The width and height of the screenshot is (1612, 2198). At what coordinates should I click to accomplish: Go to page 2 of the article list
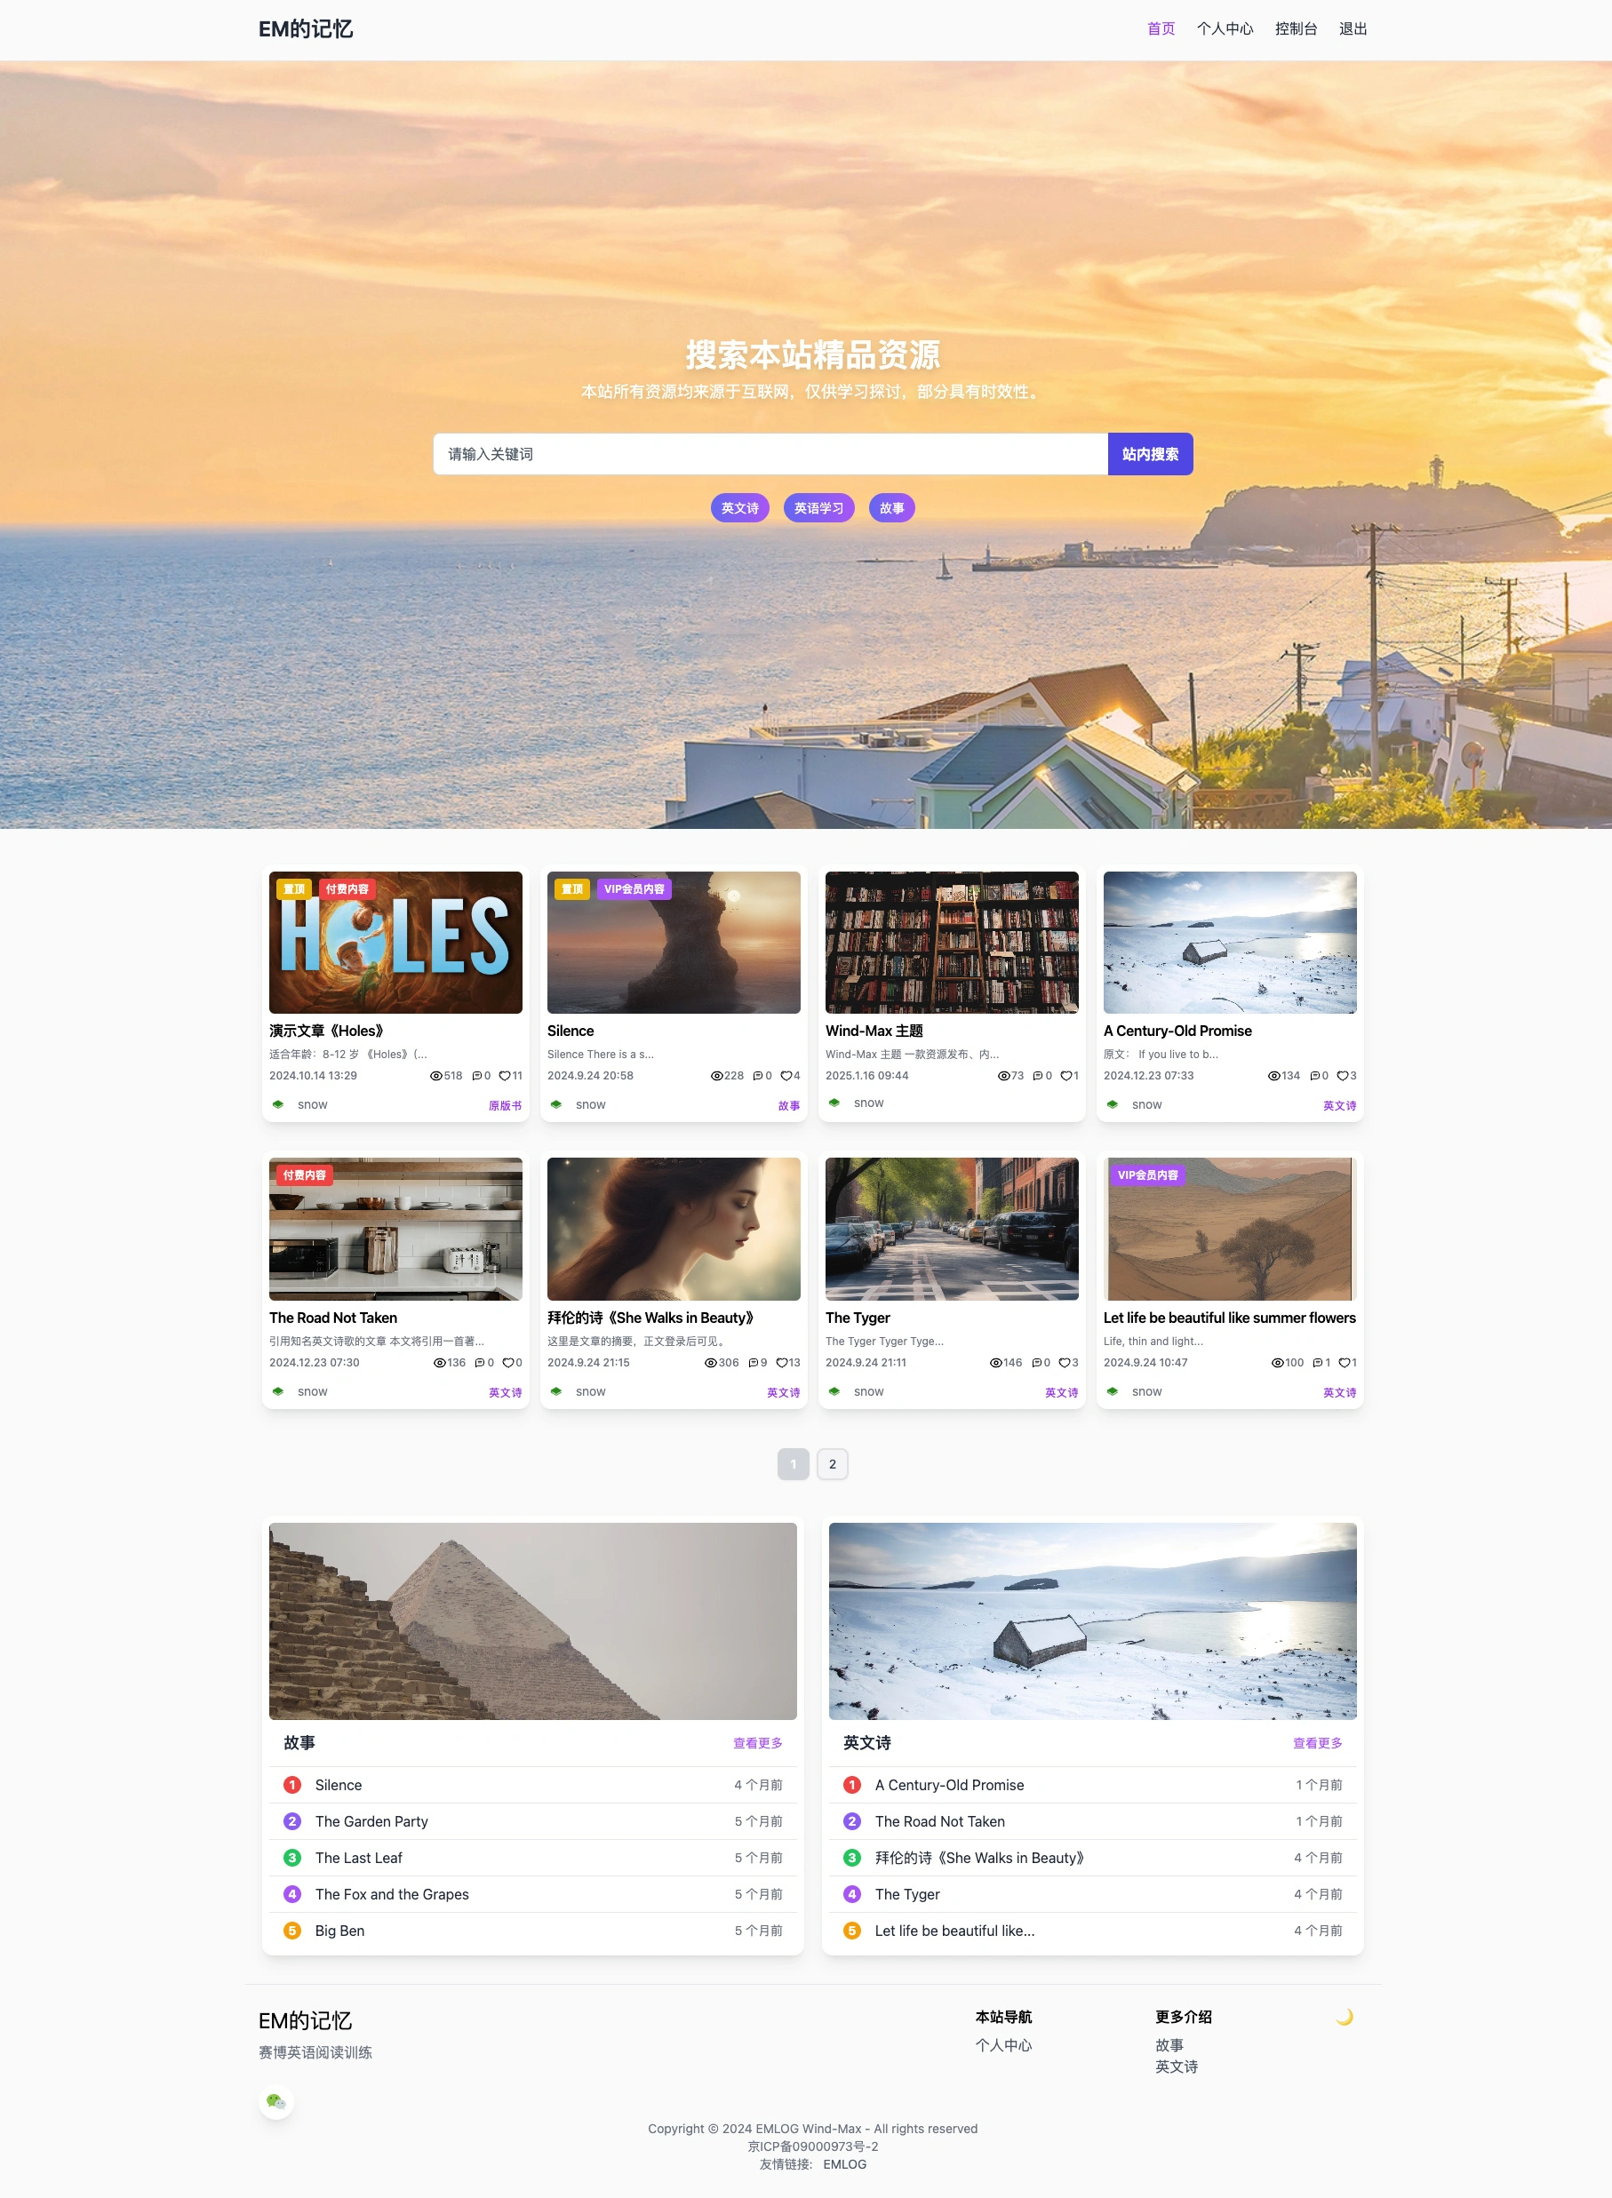[x=833, y=1463]
